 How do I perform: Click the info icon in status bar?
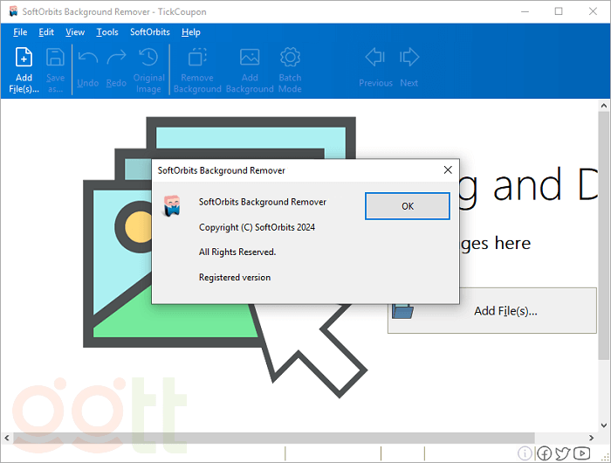tap(525, 453)
